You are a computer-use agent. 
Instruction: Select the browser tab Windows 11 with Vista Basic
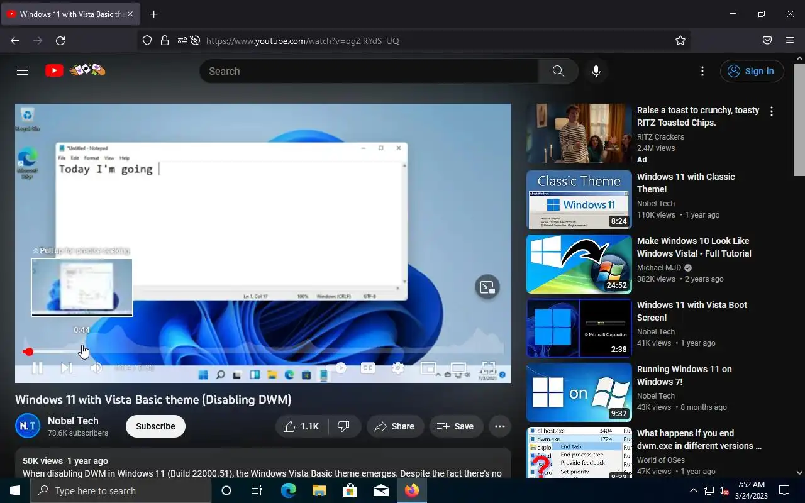click(70, 14)
